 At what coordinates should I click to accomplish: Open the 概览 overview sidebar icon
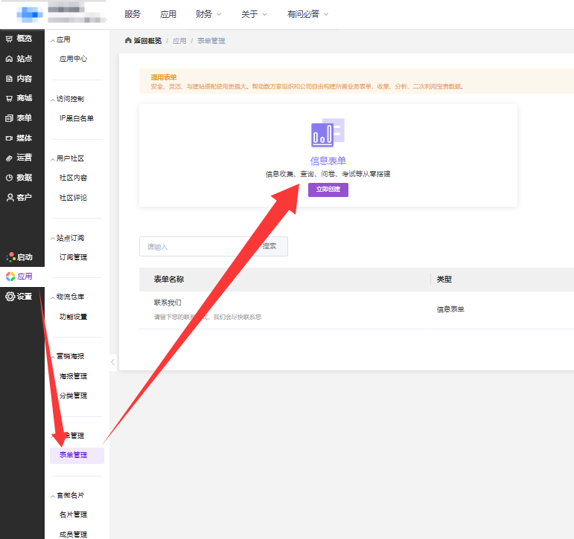(x=10, y=39)
